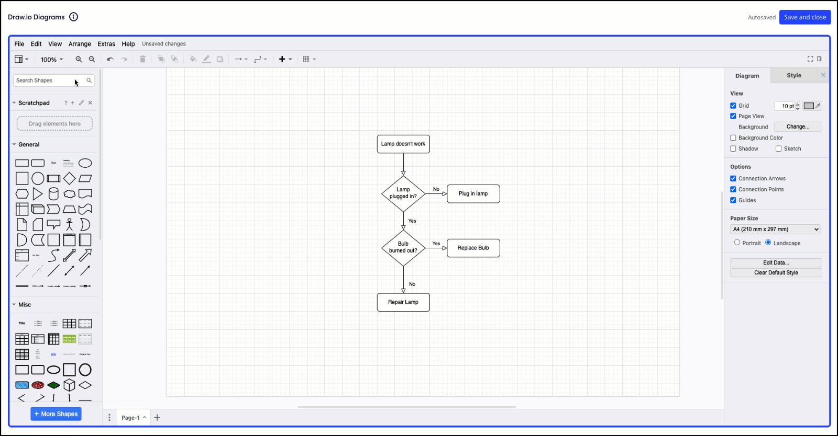The height and width of the screenshot is (436, 838).
Task: Close the Scratchpad section
Action: [x=90, y=103]
